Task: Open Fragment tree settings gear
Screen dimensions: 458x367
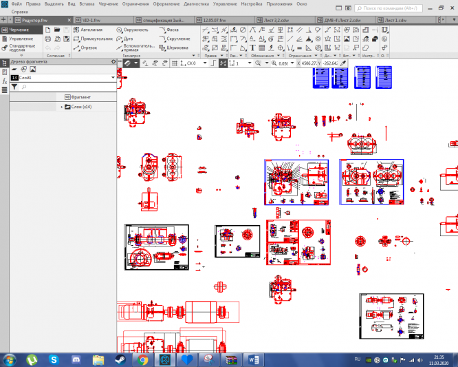Action: click(113, 62)
